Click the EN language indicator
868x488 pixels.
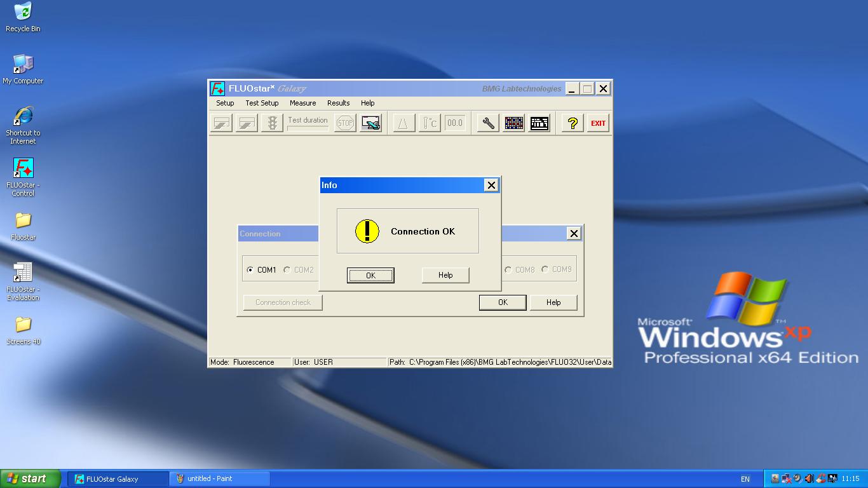[x=745, y=479]
